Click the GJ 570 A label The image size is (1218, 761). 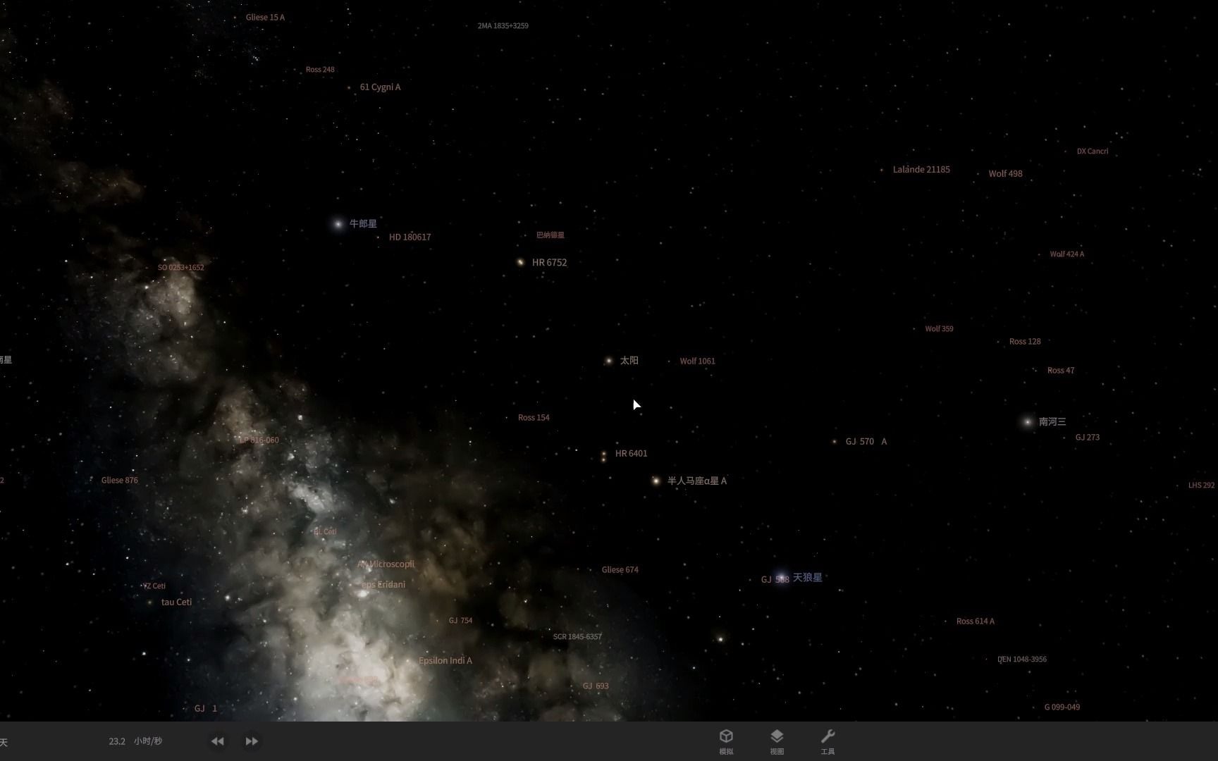tap(866, 442)
